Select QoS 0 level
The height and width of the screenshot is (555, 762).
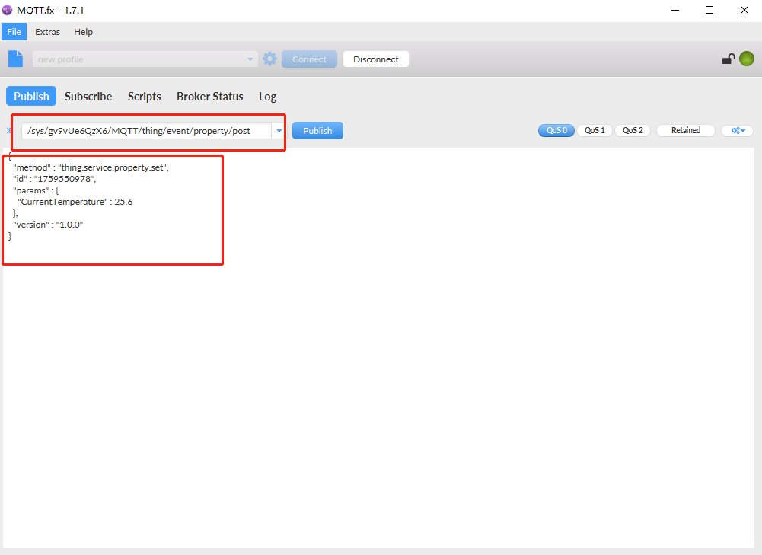[556, 130]
